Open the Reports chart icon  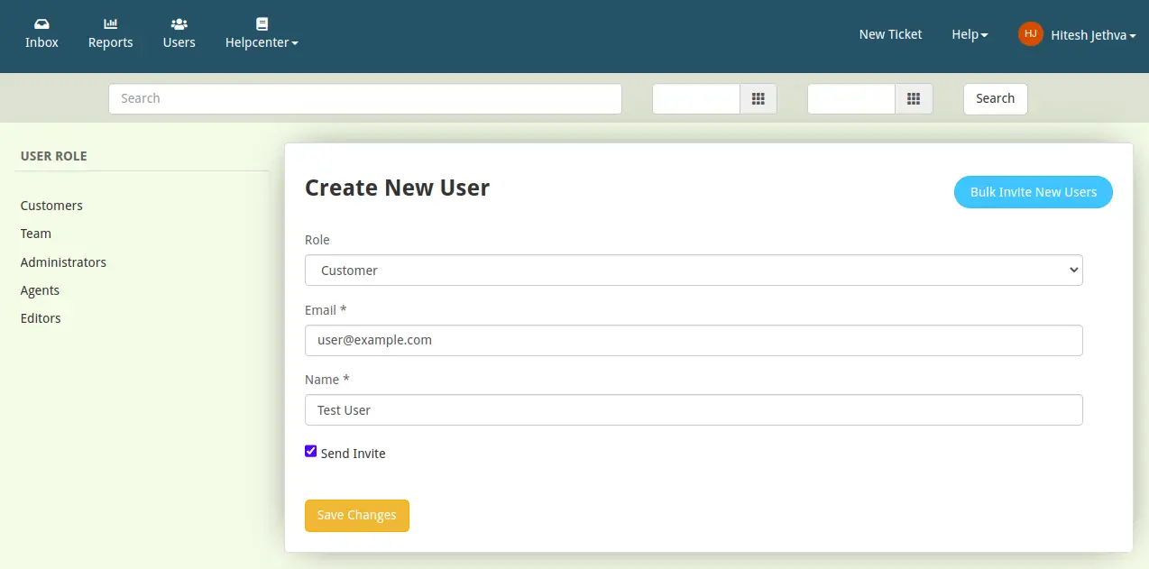pos(111,23)
